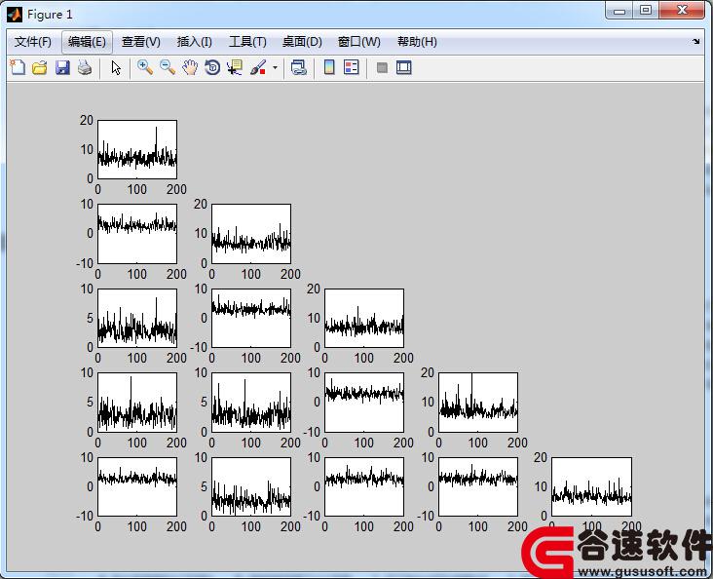The image size is (713, 579).
Task: Select the Pan hand tool
Action: click(x=190, y=67)
